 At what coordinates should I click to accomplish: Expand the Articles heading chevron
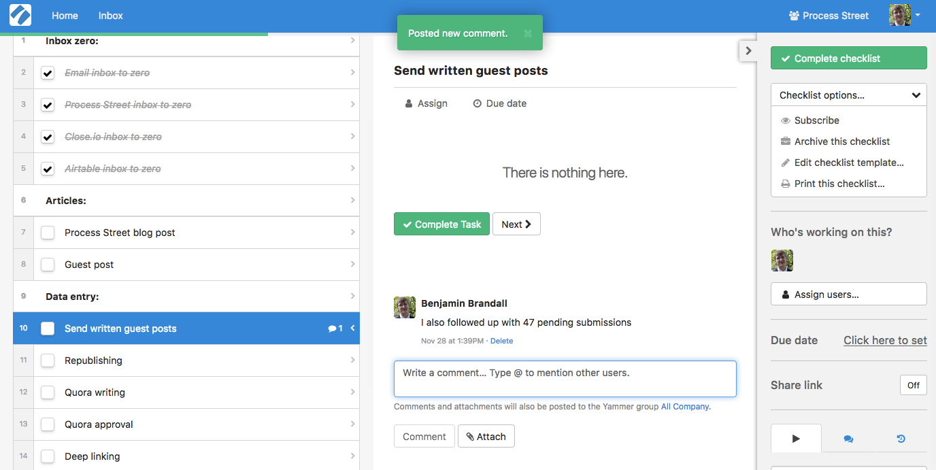click(x=352, y=200)
